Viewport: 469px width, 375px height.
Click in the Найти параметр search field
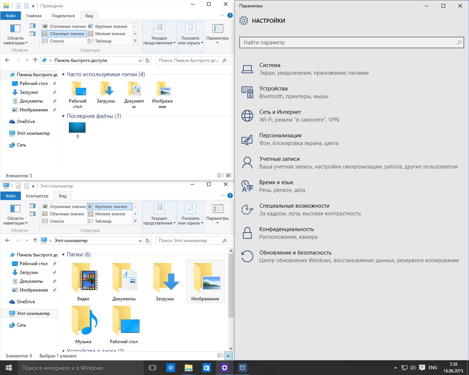pyautogui.click(x=352, y=42)
